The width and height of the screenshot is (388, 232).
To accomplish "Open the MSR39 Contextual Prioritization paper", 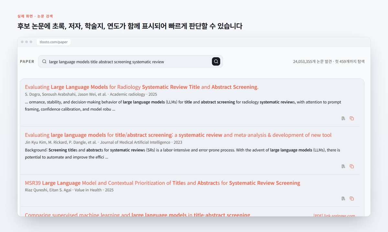I will click(162, 183).
